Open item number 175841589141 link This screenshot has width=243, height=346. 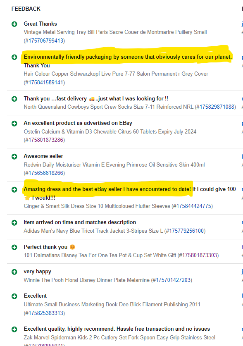45,82
